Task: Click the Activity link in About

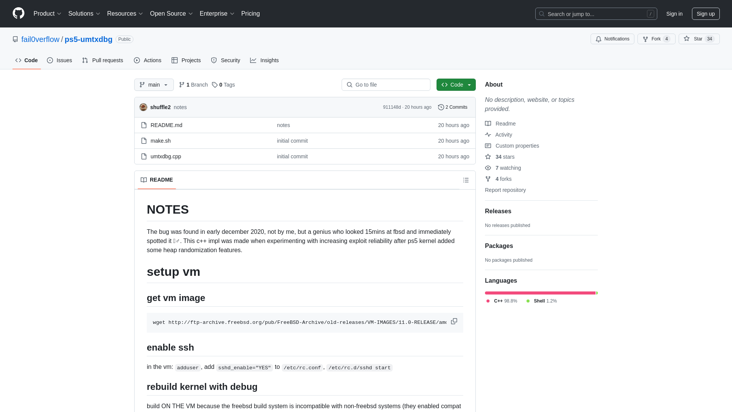Action: pyautogui.click(x=504, y=134)
